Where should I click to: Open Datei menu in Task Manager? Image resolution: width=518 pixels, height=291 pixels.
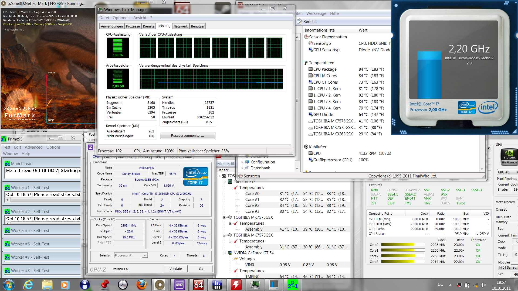pyautogui.click(x=104, y=18)
